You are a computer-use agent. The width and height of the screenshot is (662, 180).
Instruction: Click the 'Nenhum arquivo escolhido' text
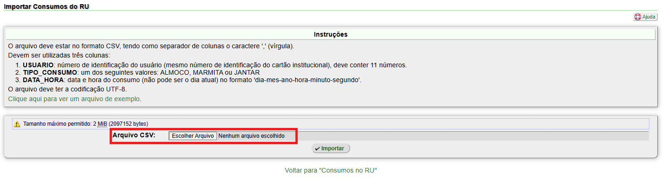251,136
